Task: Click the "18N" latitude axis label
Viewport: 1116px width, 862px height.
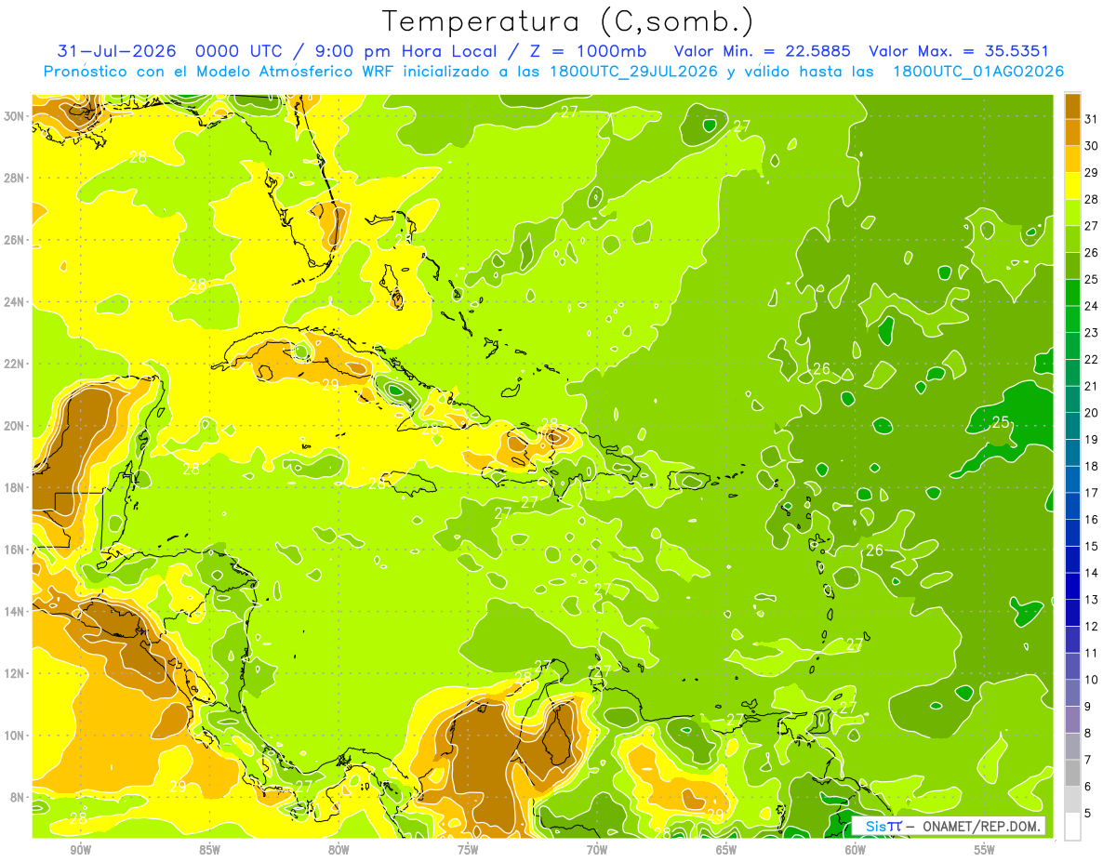Action: pyautogui.click(x=16, y=487)
